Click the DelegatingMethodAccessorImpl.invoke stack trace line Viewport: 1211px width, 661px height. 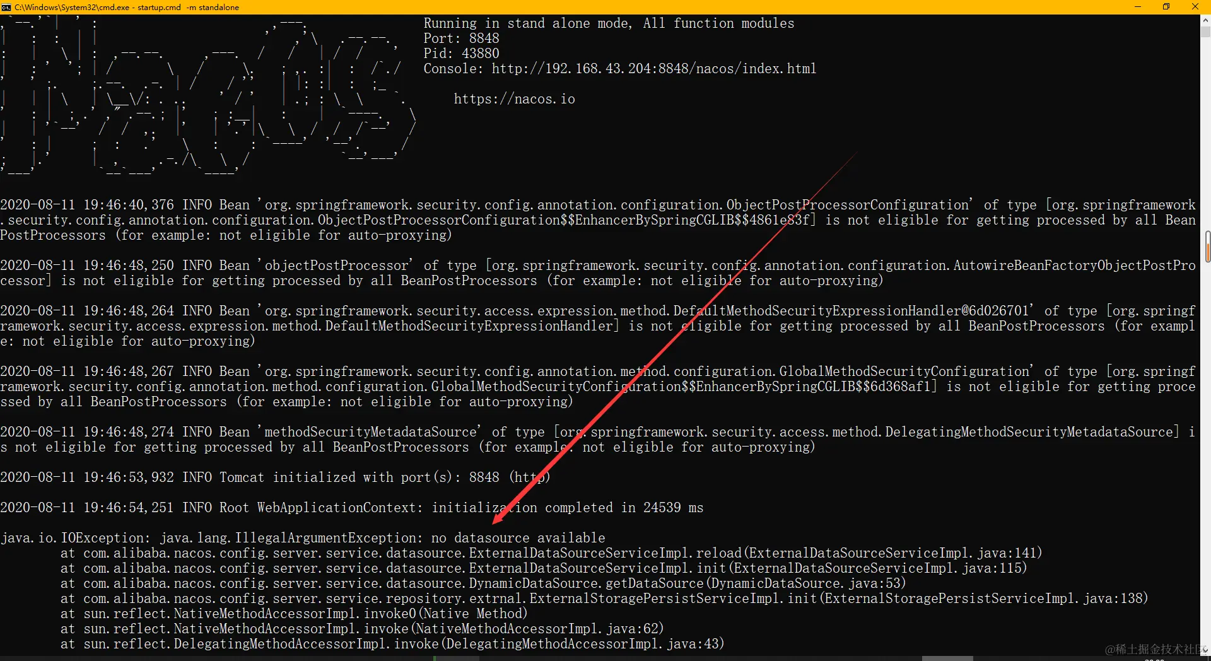click(392, 644)
